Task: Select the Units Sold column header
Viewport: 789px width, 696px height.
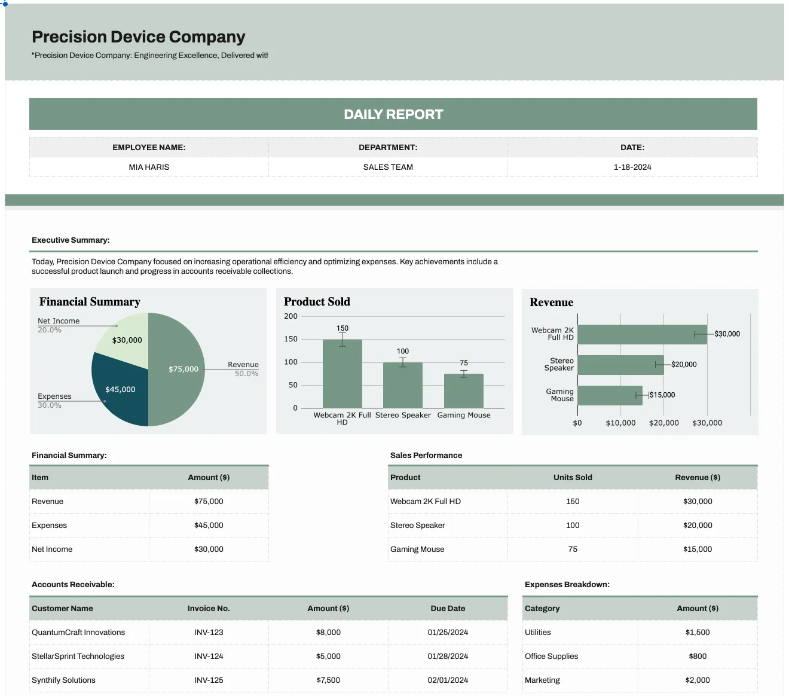Action: [573, 477]
